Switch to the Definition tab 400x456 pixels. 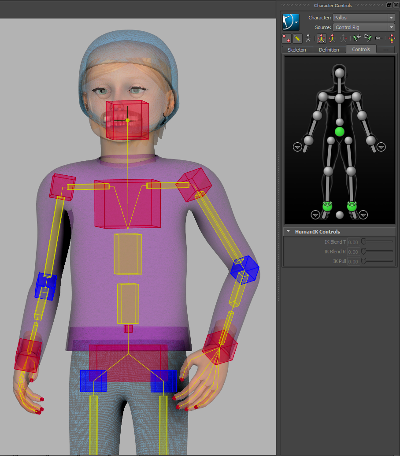tap(330, 49)
